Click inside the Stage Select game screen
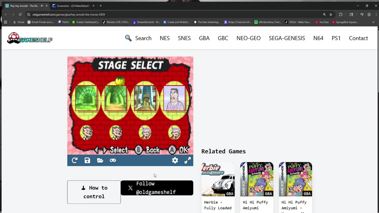Viewport: 379px width, 213px height. pos(130,106)
